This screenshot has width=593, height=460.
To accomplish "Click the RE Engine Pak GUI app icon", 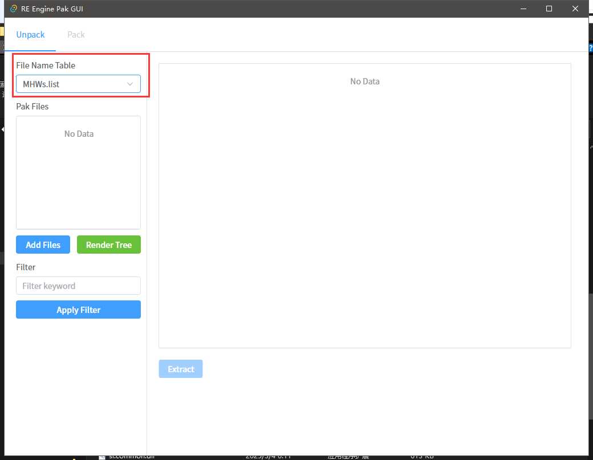I will (x=14, y=9).
